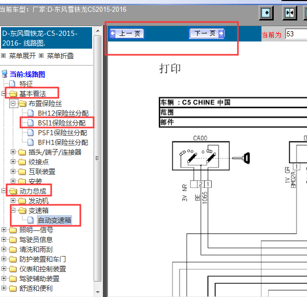The width and height of the screenshot is (307, 297).
Task: Click the page icon beside 特征
Action: (x=12, y=84)
